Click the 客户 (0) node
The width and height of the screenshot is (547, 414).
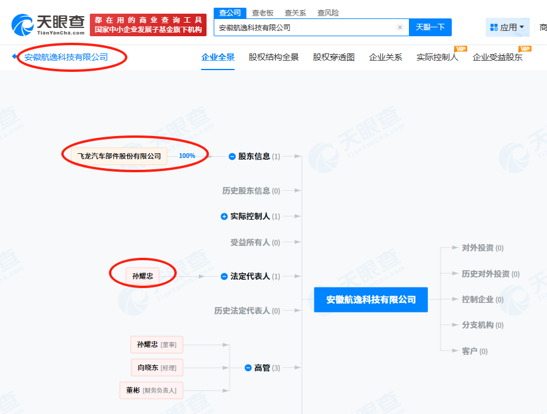click(475, 351)
